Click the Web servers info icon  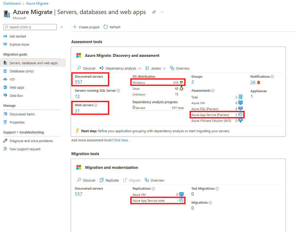pyautogui.click(x=96, y=105)
